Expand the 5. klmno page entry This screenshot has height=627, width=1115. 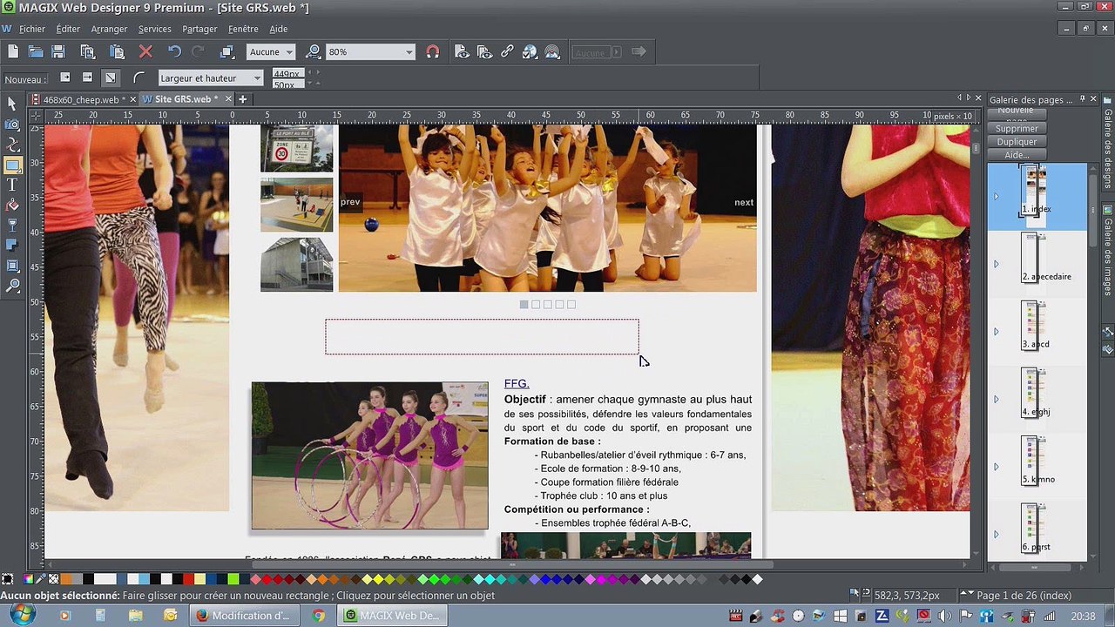tap(997, 467)
